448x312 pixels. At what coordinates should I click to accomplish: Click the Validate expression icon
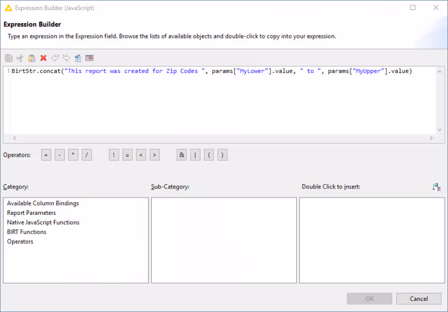(78, 58)
